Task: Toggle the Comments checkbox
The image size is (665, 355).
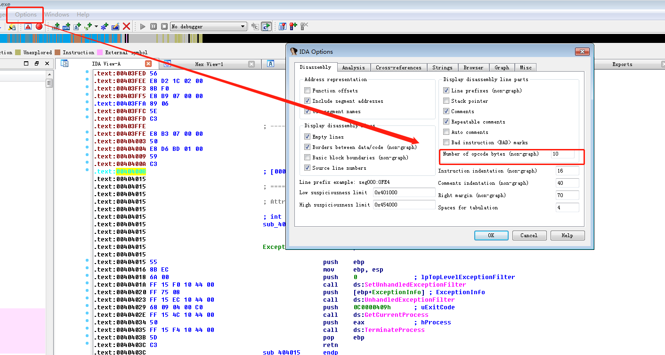Action: pyautogui.click(x=446, y=111)
